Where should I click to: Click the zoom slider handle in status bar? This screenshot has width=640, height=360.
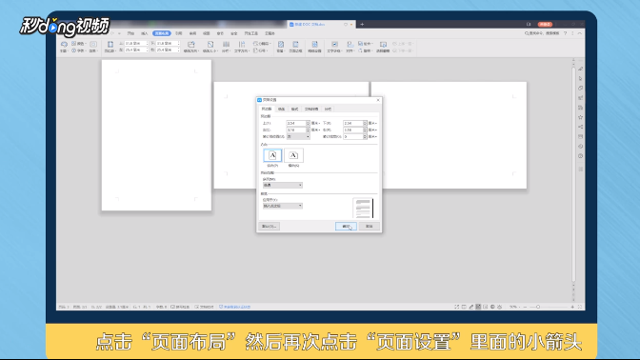pyautogui.click(x=538, y=307)
